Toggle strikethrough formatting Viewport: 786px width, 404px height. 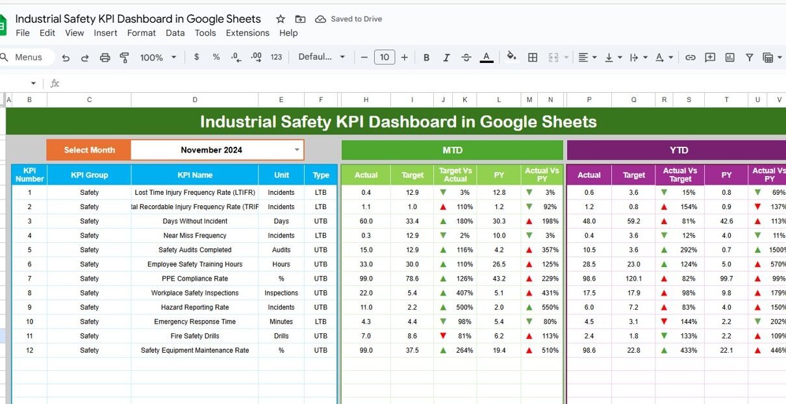[x=466, y=58]
